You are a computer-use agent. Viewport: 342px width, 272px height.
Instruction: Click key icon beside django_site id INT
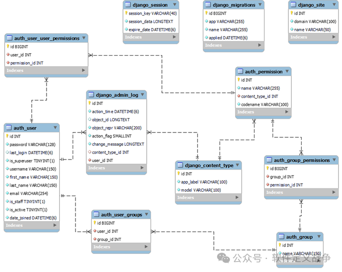(x=292, y=13)
